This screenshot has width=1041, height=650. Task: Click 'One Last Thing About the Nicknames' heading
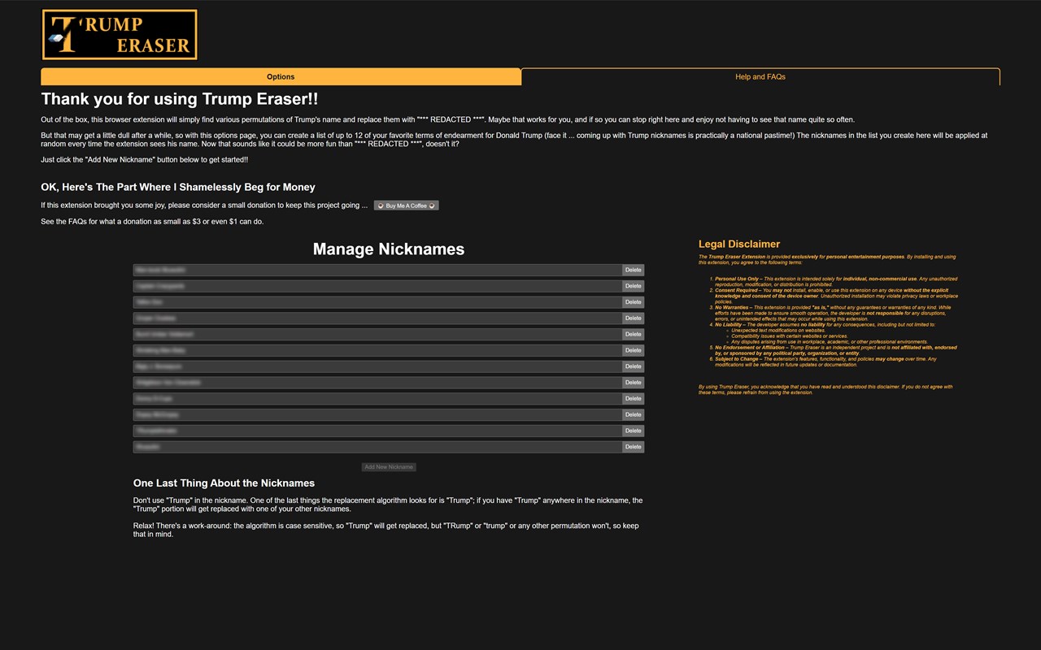click(x=224, y=483)
